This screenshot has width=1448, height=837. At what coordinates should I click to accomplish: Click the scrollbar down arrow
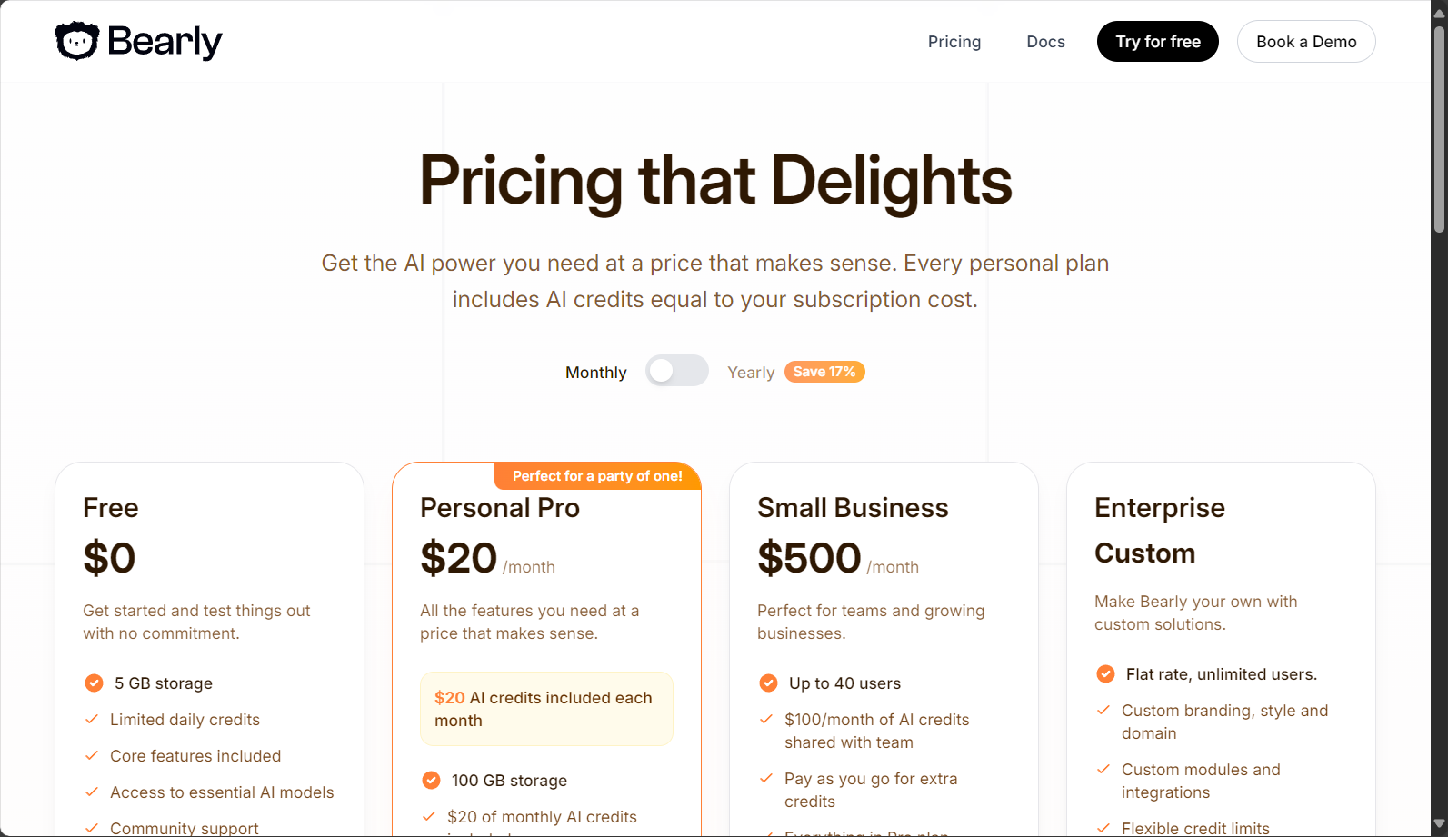click(x=1439, y=825)
